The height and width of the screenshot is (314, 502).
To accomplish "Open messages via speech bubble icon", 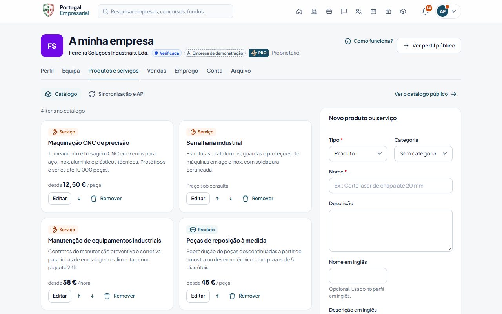I will click(344, 11).
